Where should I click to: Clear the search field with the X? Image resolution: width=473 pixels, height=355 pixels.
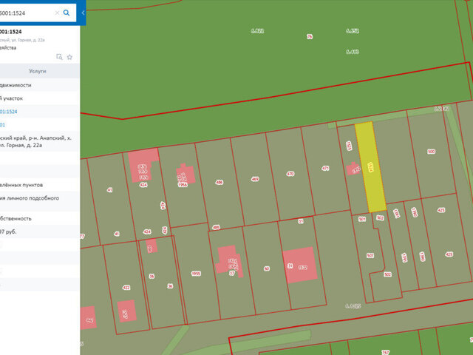(x=57, y=13)
